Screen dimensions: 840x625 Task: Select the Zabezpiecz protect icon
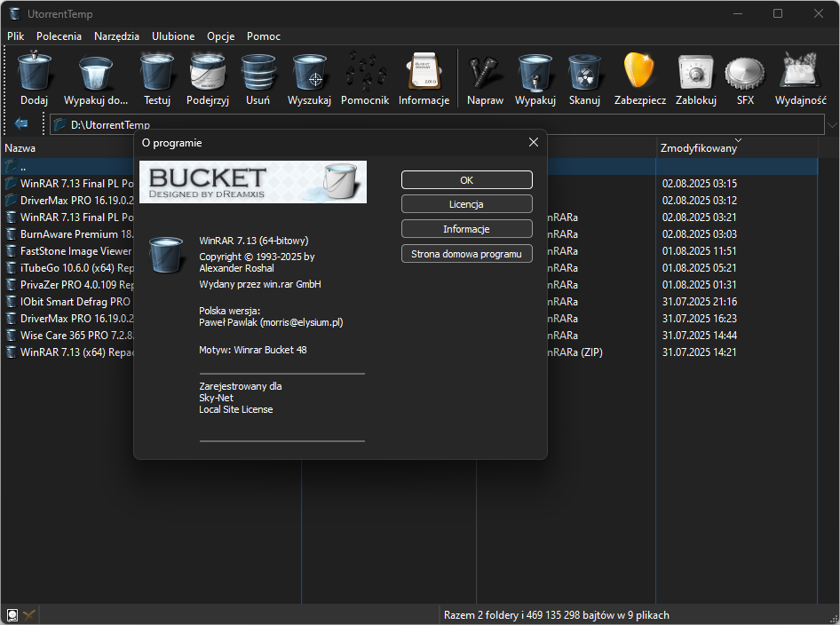(x=639, y=71)
